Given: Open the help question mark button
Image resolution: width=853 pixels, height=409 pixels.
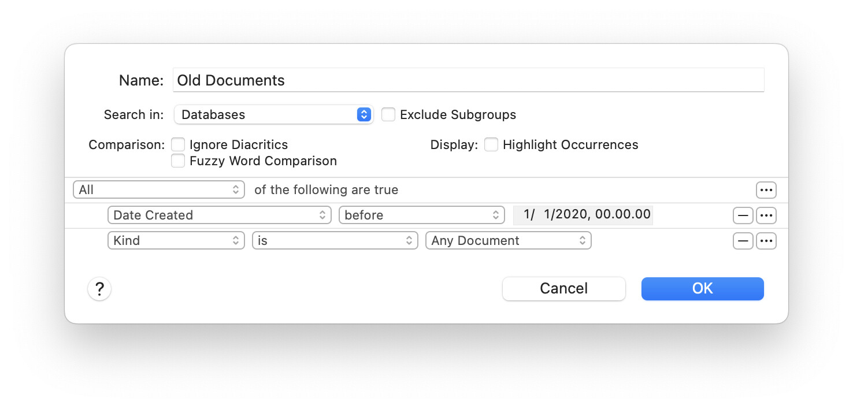Looking at the screenshot, I should (99, 289).
